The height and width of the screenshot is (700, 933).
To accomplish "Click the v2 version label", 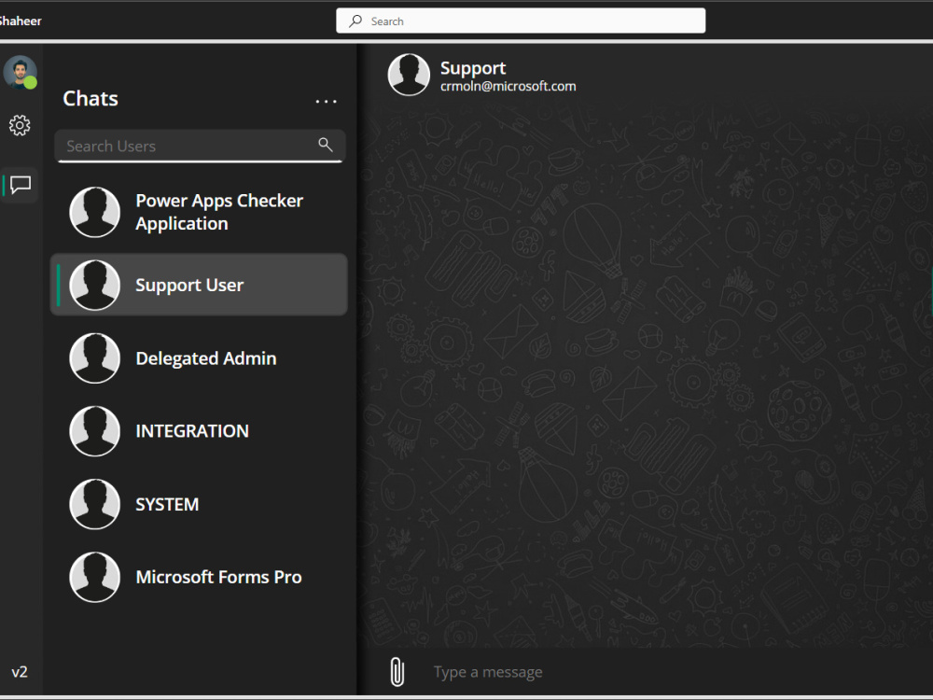I will 20,672.
